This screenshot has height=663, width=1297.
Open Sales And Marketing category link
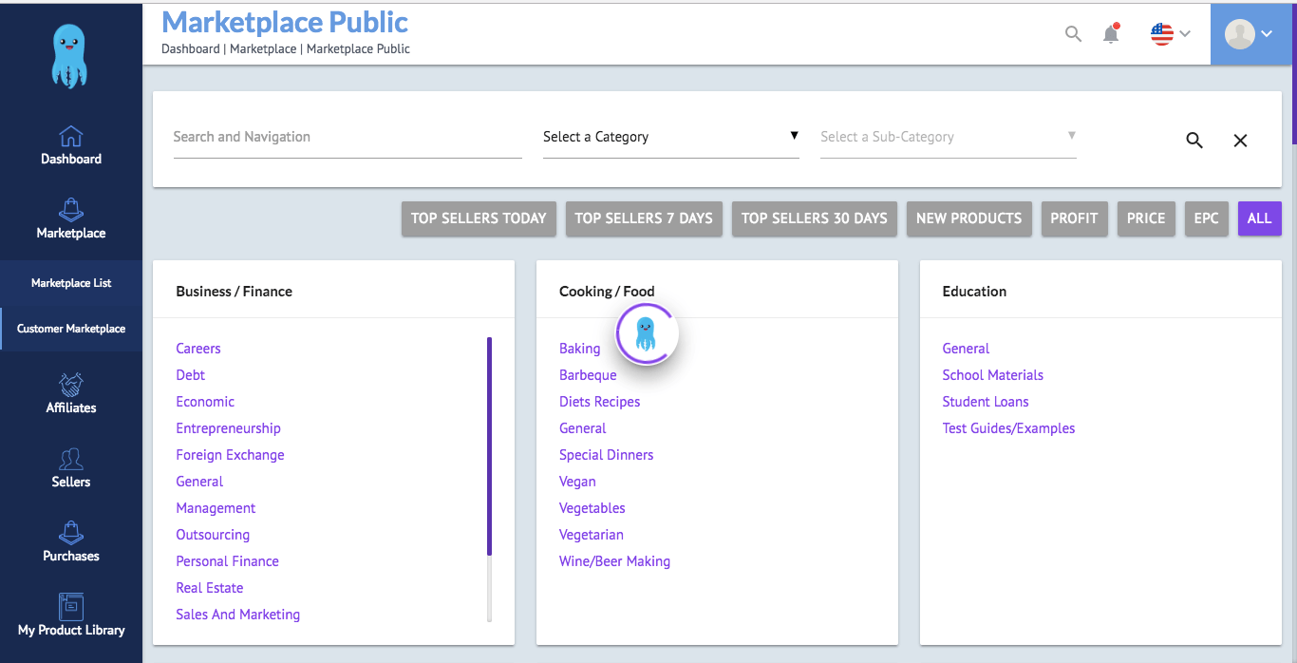coord(238,615)
